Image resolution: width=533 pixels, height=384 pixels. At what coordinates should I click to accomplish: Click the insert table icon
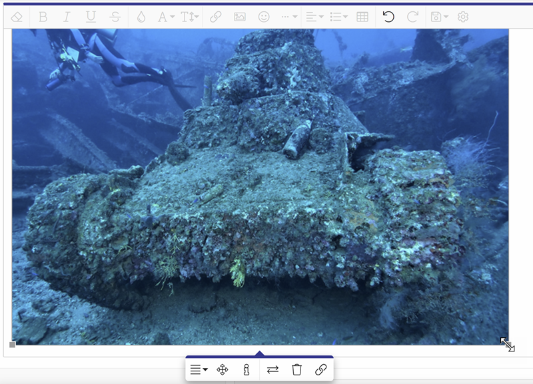click(362, 17)
